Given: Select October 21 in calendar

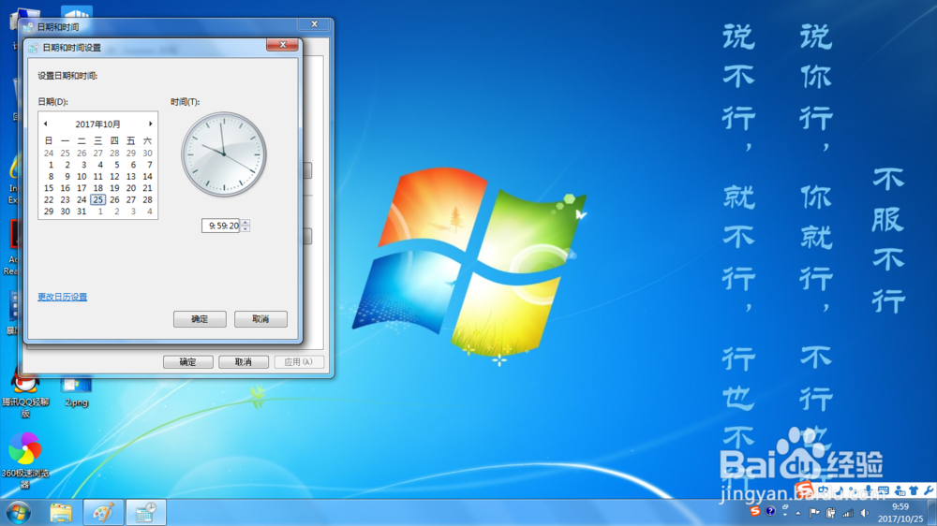Looking at the screenshot, I should pyautogui.click(x=148, y=188).
